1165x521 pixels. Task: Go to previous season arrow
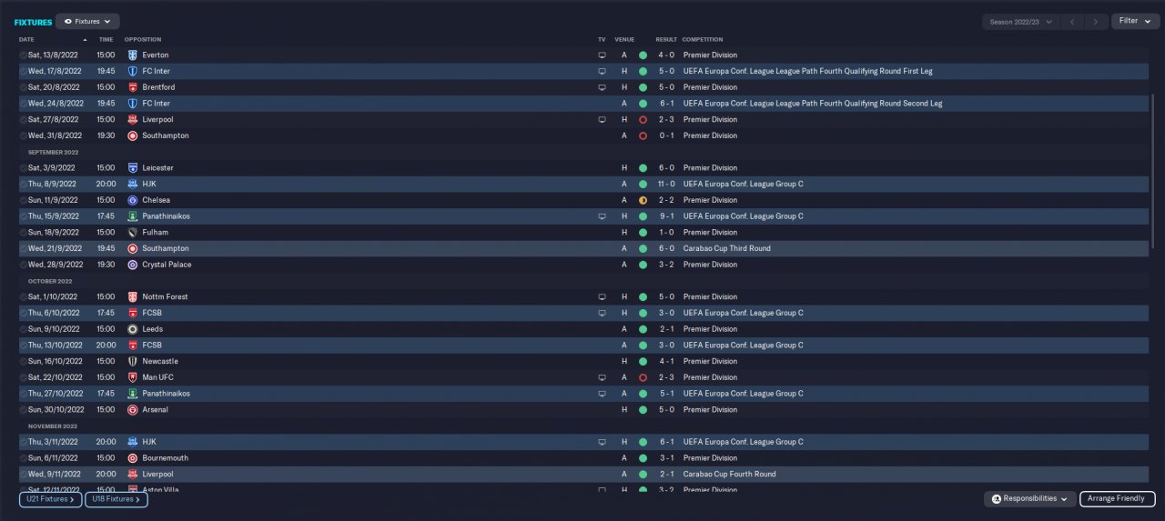click(x=1075, y=21)
